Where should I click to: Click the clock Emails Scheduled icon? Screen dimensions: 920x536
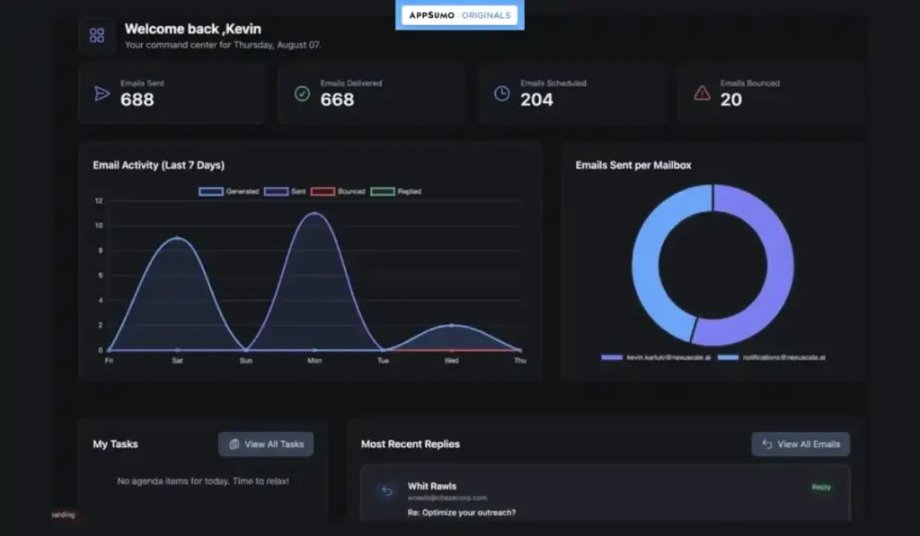[x=501, y=93]
